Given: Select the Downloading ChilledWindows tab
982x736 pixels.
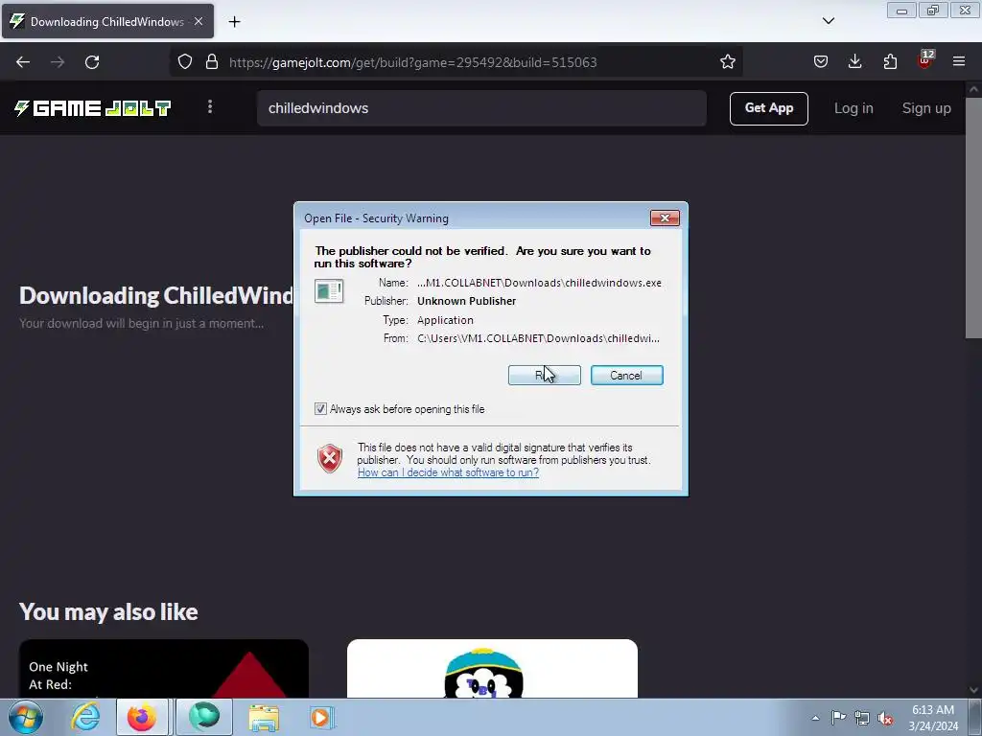Looking at the screenshot, I should pyautogui.click(x=107, y=21).
